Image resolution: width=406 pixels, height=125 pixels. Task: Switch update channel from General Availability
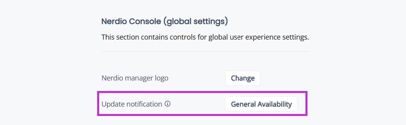point(261,104)
